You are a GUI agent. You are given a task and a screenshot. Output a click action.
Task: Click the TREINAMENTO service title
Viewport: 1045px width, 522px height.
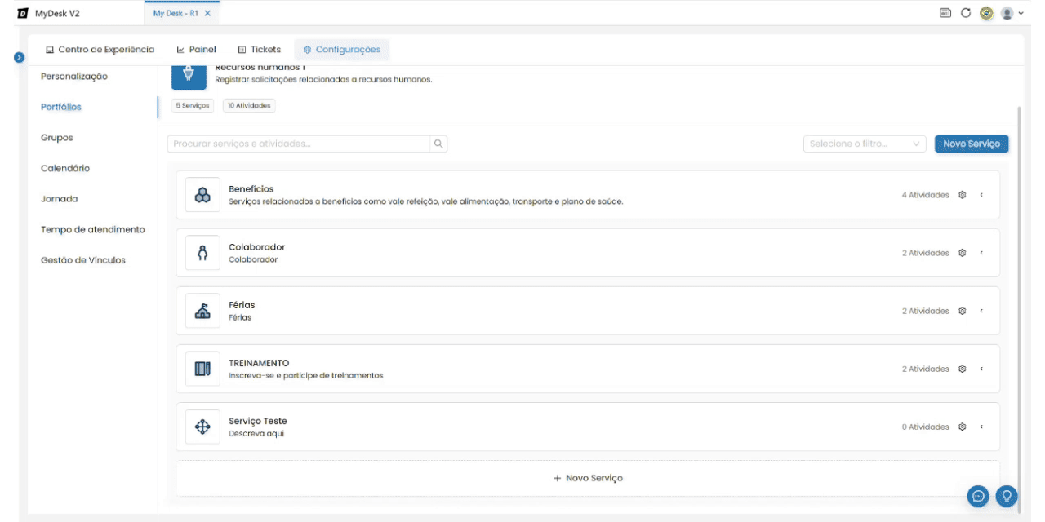[x=259, y=363]
